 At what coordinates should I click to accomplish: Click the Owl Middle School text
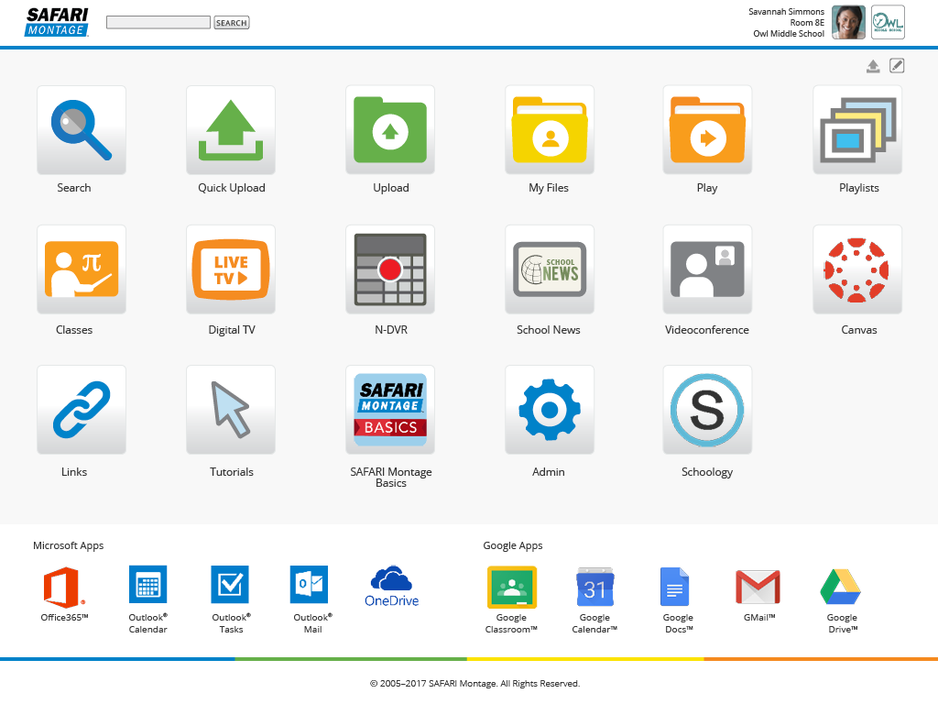pos(789,34)
